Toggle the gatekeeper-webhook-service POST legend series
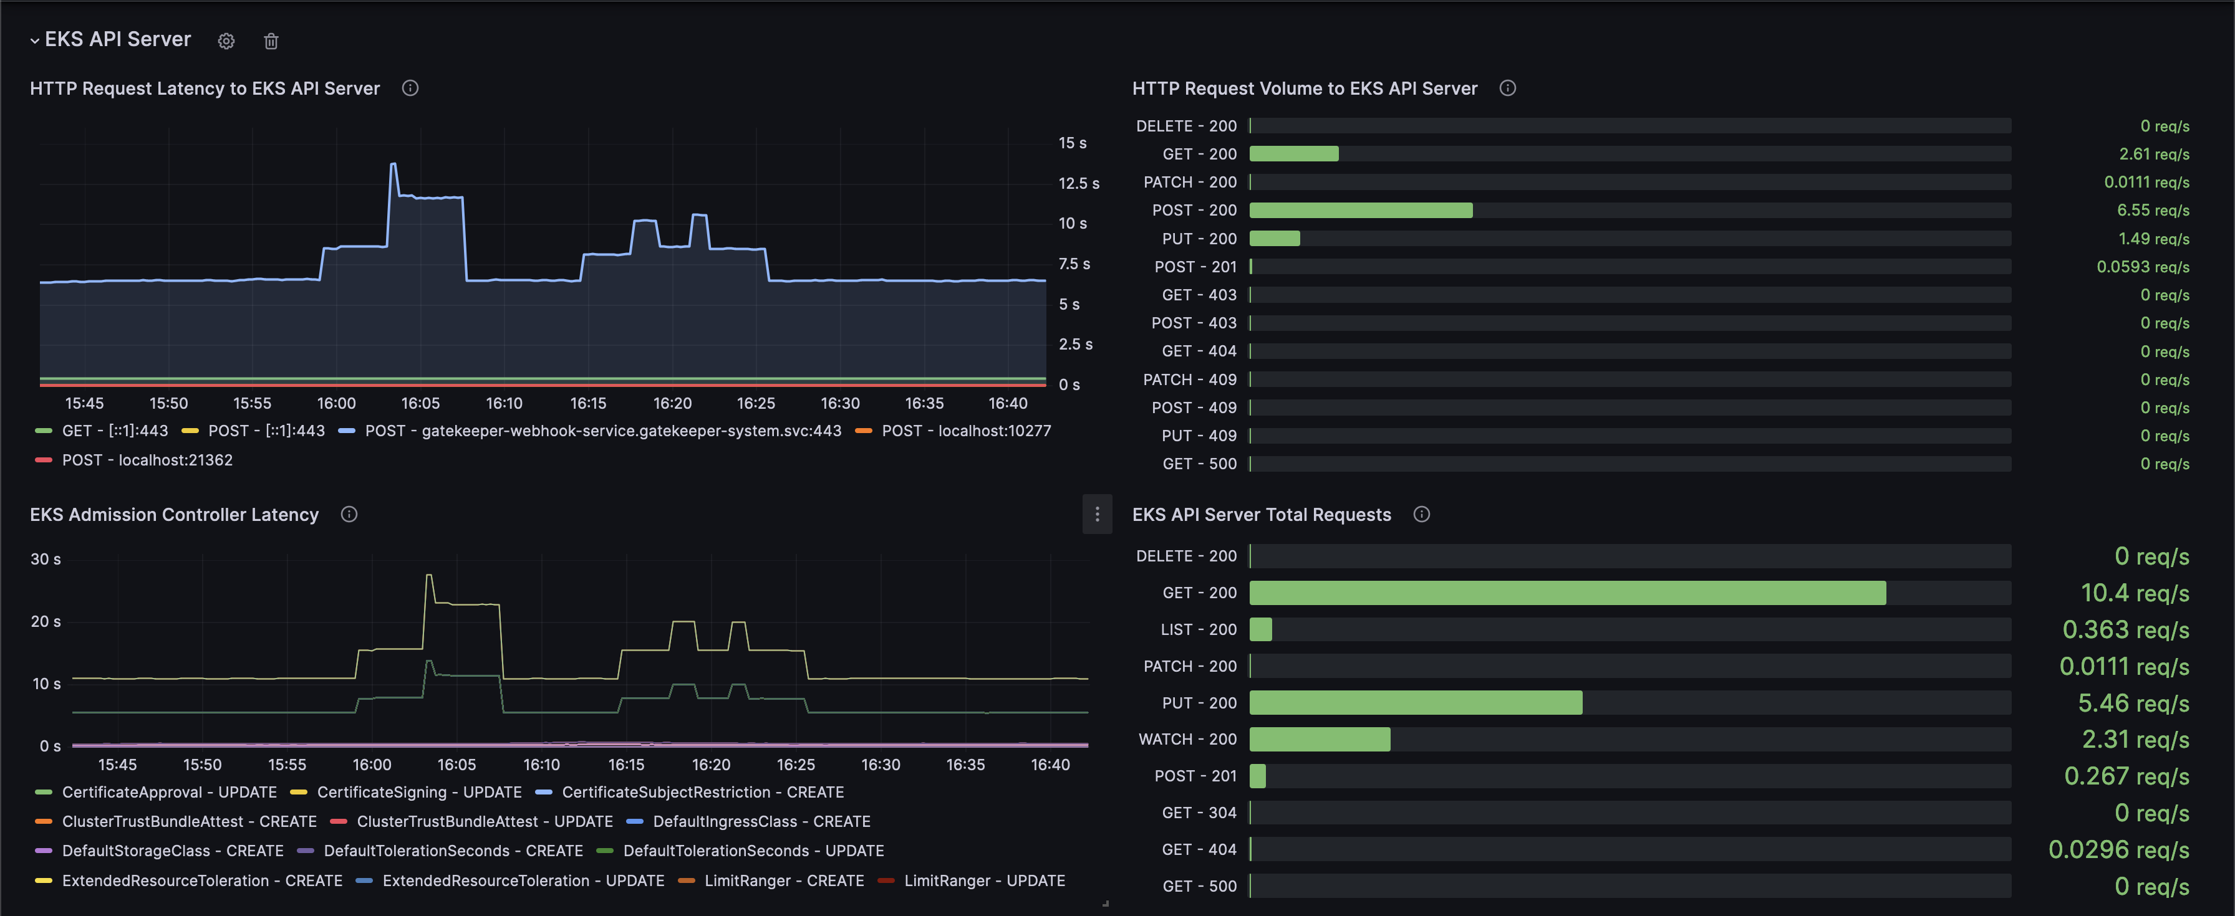Screen dimensions: 2235x916 tap(602, 431)
